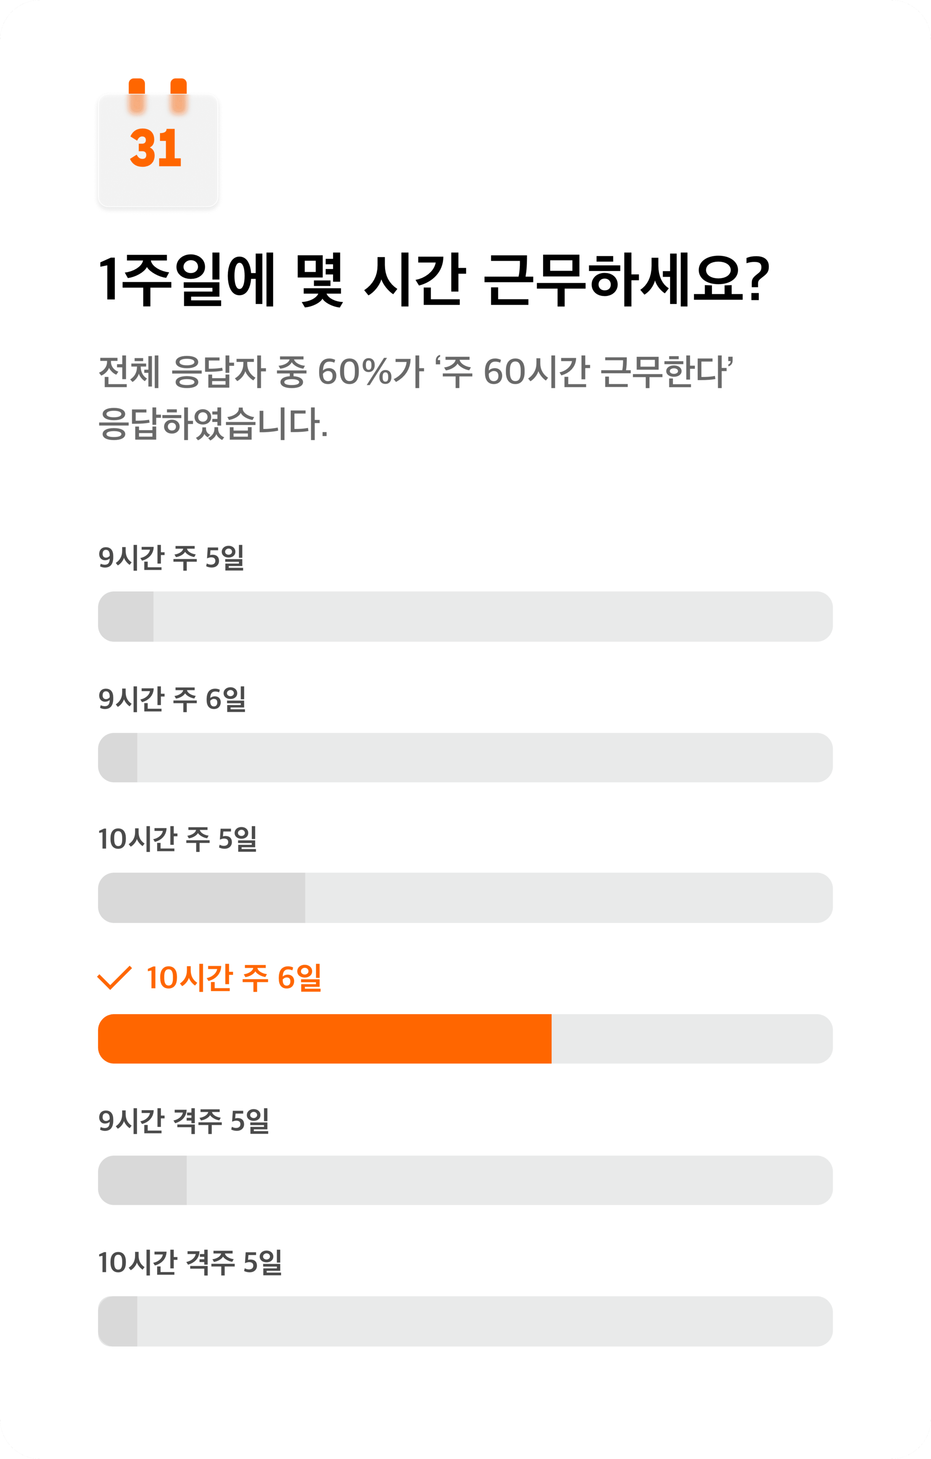This screenshot has width=931, height=1459.
Task: Select the '10시간 주 5일' option label
Action: pos(177,839)
